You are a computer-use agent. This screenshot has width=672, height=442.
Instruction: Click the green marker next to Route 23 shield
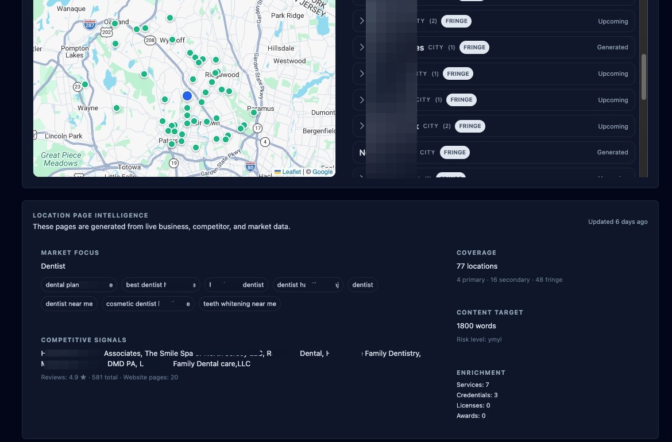point(85,84)
